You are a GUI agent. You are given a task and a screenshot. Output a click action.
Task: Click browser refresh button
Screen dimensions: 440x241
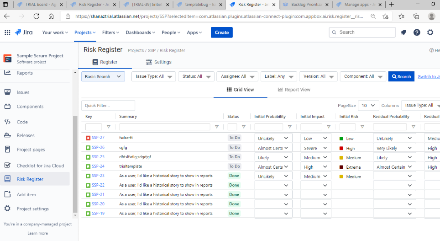[37, 16]
